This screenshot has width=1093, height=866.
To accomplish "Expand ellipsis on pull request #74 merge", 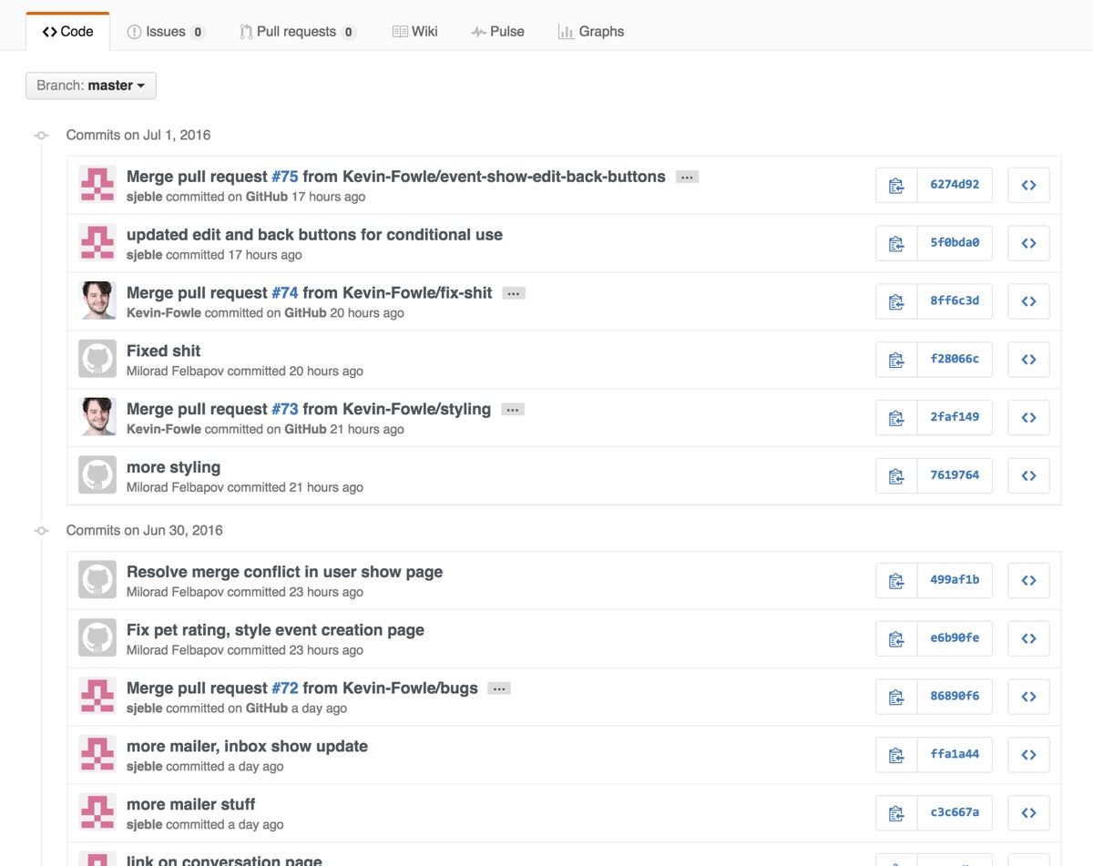I will [x=514, y=293].
